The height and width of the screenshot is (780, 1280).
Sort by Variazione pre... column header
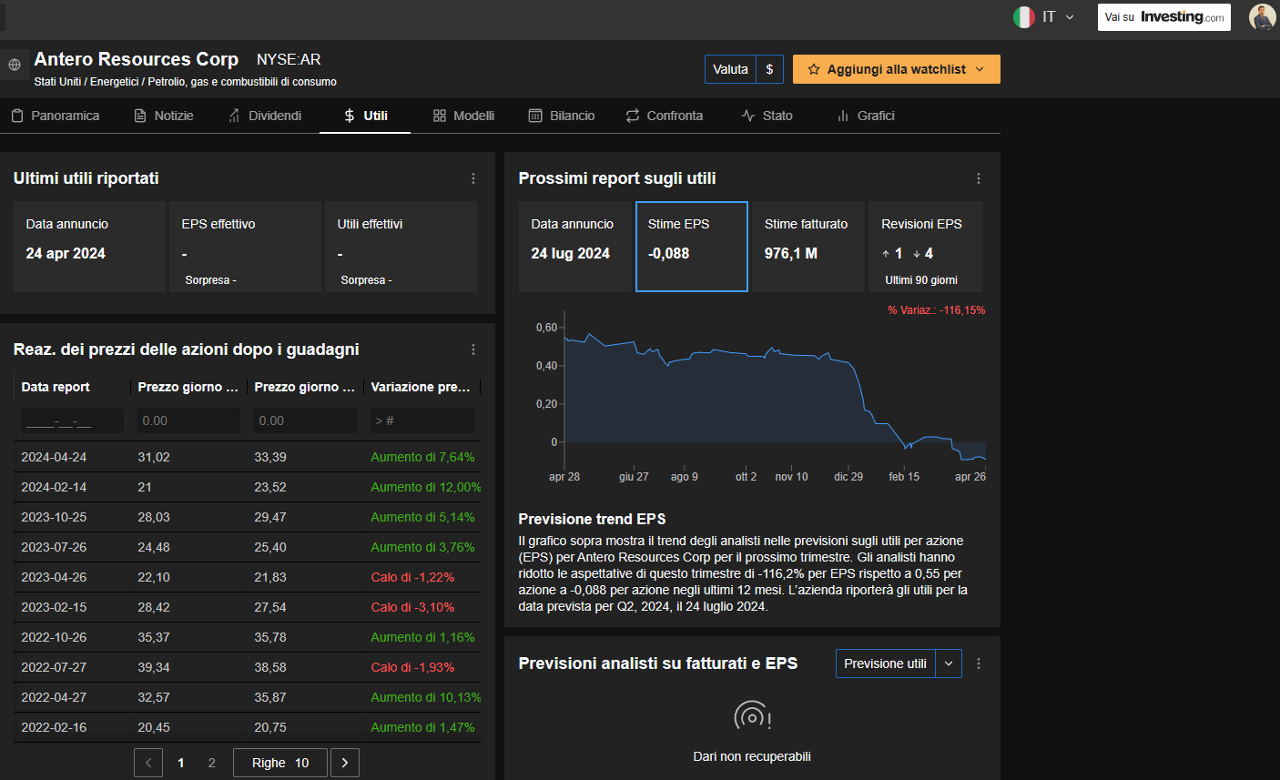click(x=421, y=387)
